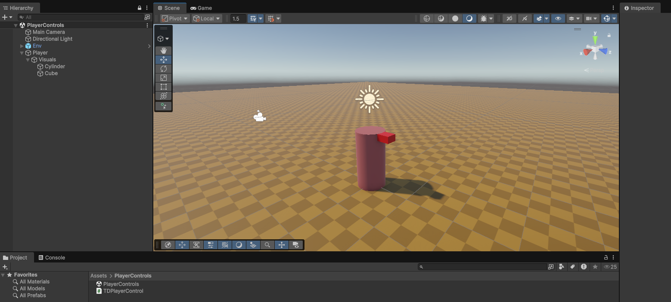Screen dimensions: 671x302
Task: Toggle scene view perspective lock
Action: 609,35
